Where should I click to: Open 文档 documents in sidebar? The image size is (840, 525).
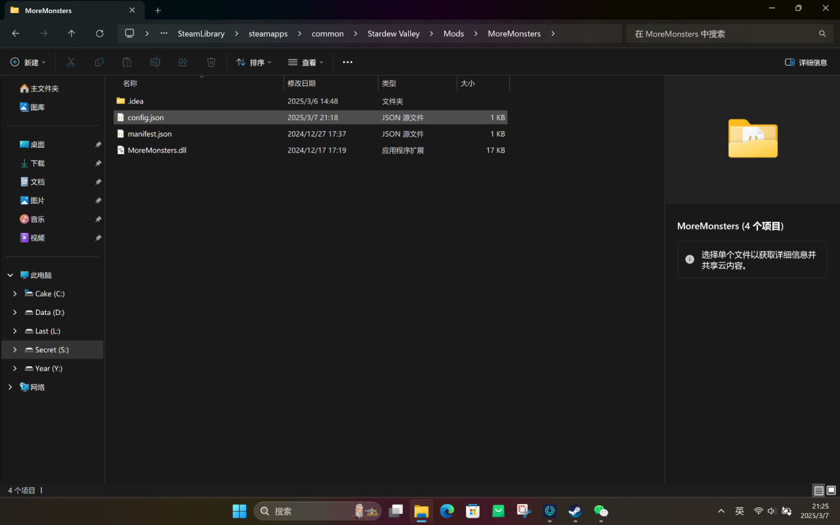(x=32, y=182)
